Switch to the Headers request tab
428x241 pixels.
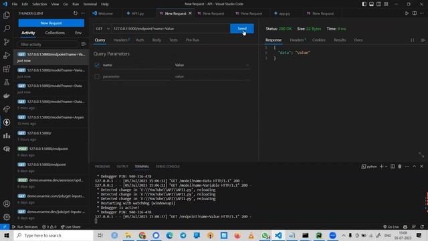121,40
